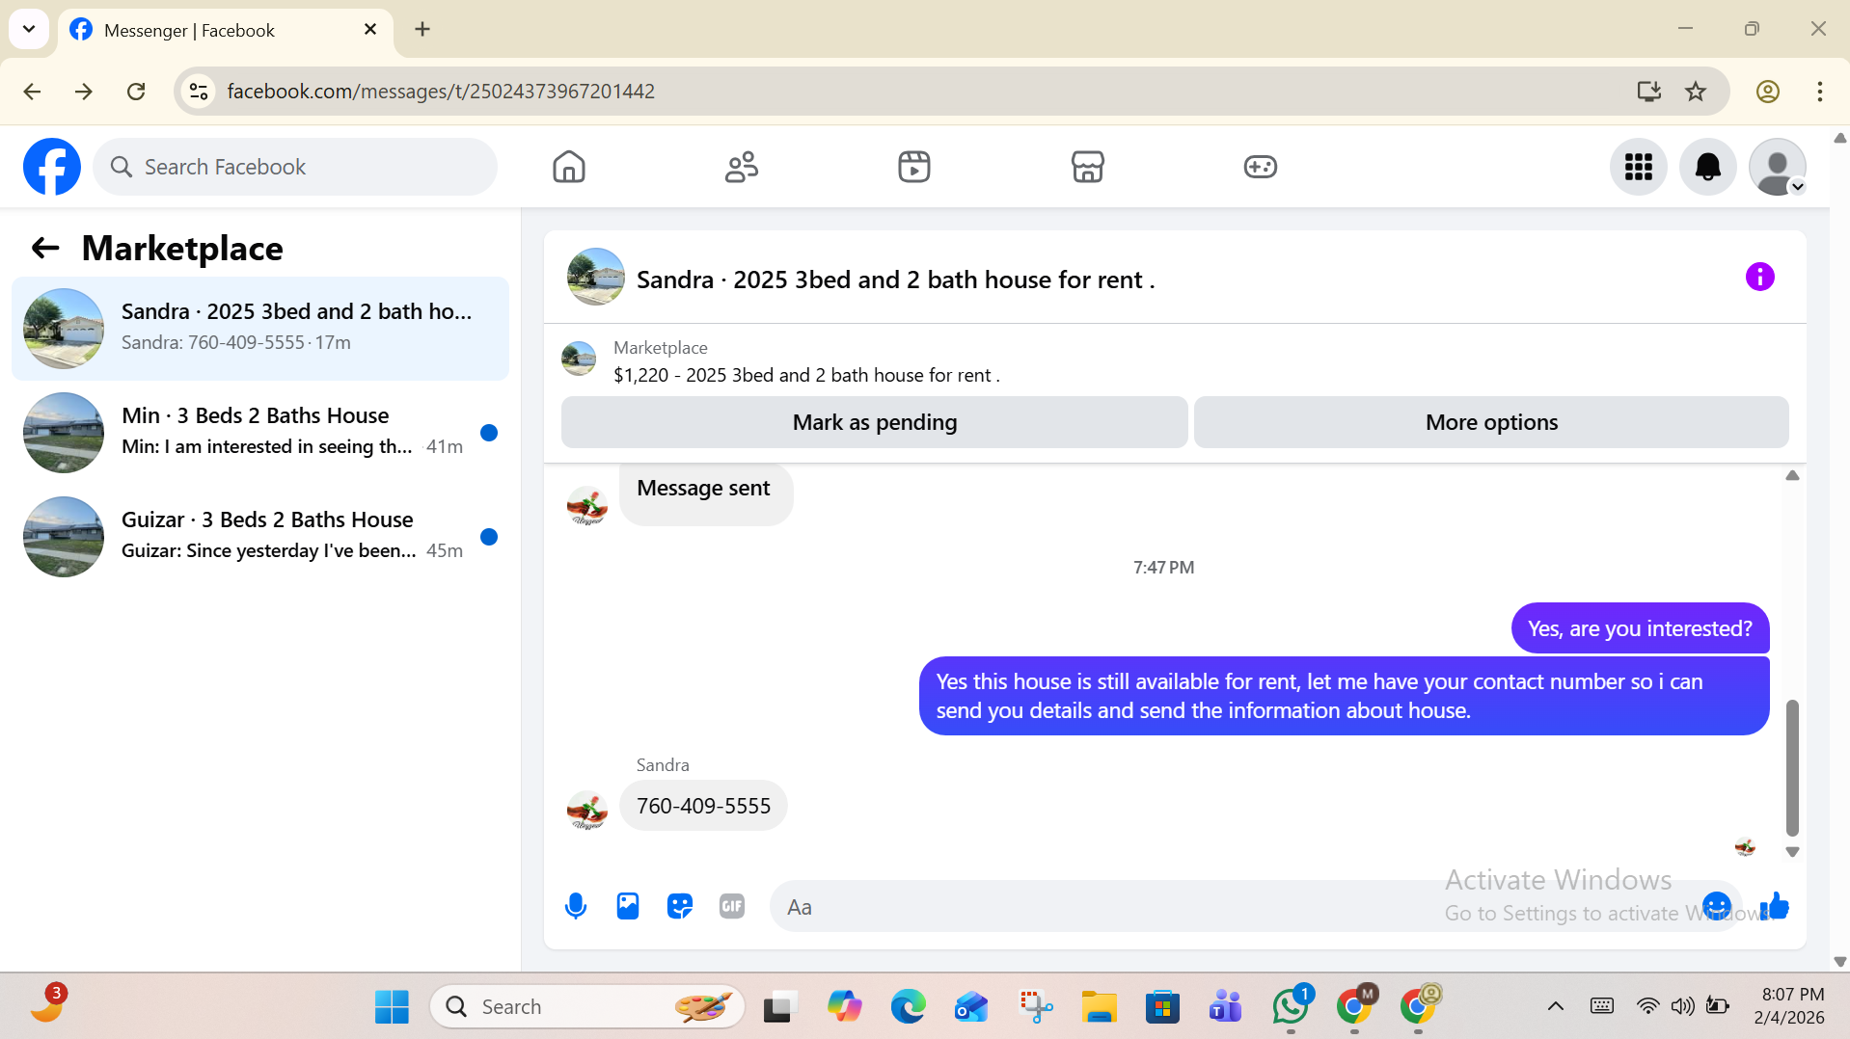The image size is (1850, 1039).
Task: Open Guizar's 3 Beds 2 Baths conversation
Action: 260,537
